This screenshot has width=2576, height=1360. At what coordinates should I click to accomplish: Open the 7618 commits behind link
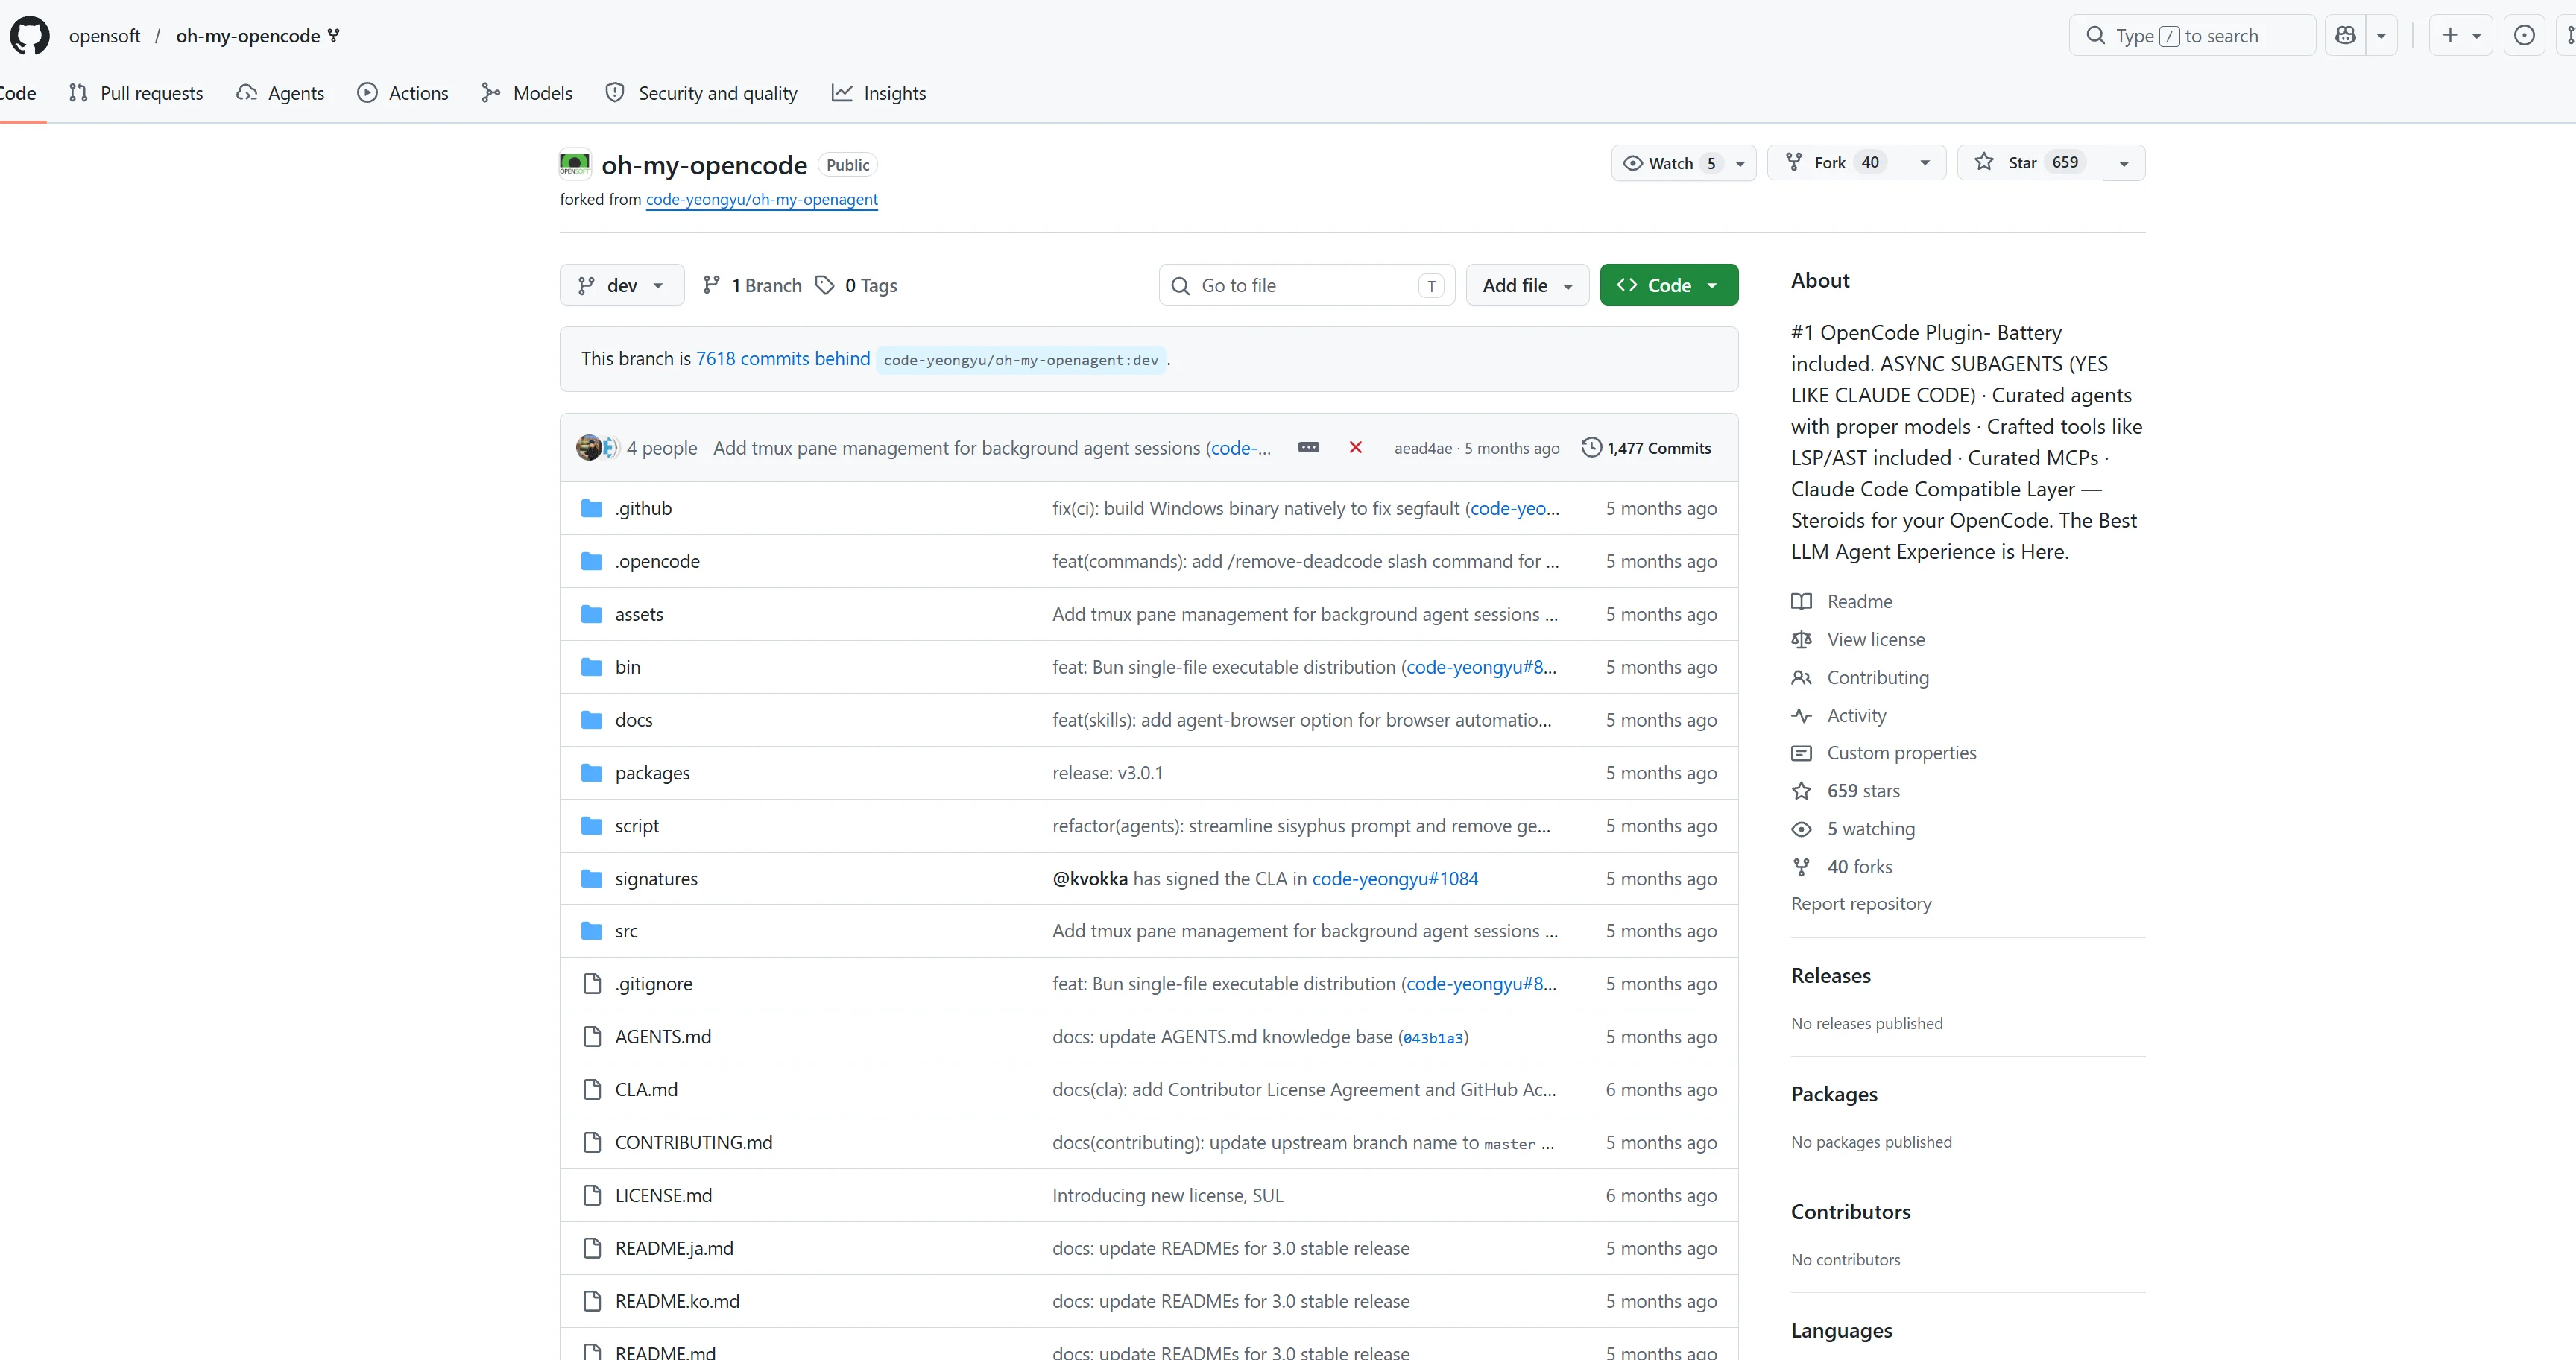point(783,359)
